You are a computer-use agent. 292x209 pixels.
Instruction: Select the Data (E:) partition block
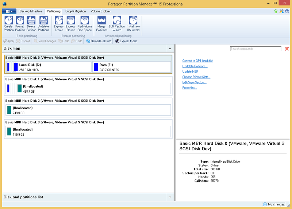[x=131, y=67]
